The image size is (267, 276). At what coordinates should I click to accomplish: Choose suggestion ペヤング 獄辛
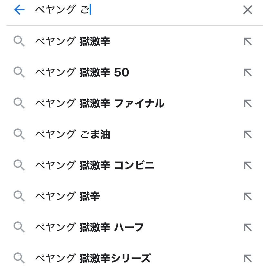pyautogui.click(x=67, y=197)
